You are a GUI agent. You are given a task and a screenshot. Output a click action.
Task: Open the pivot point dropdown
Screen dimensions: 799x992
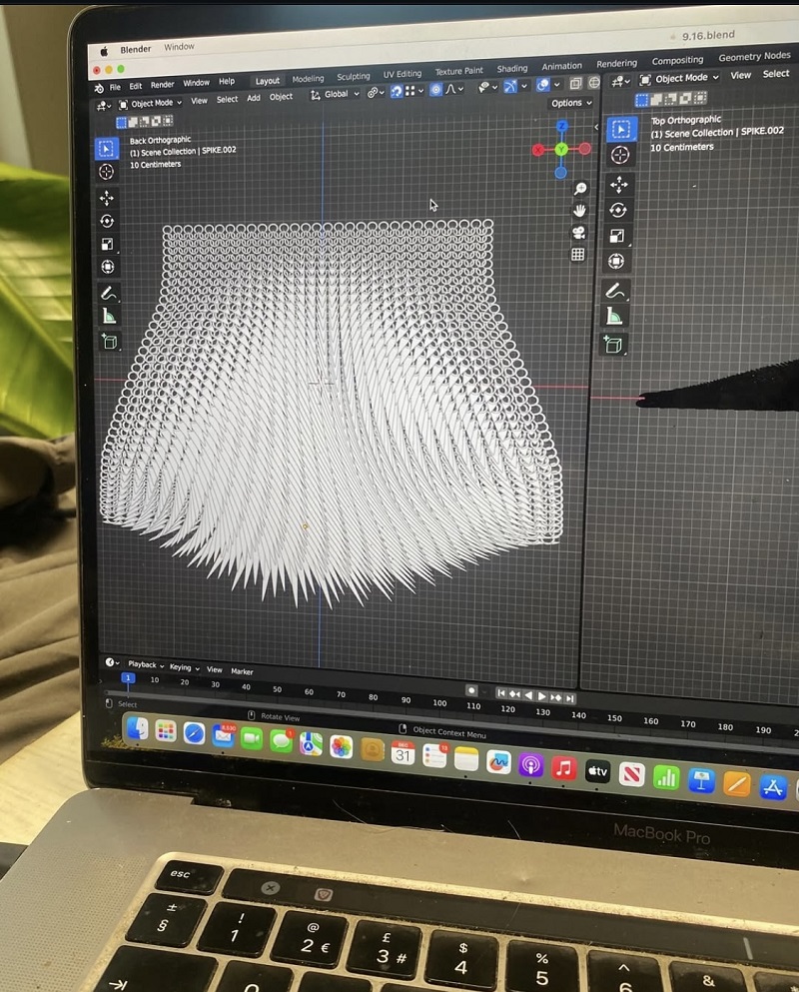(x=376, y=92)
